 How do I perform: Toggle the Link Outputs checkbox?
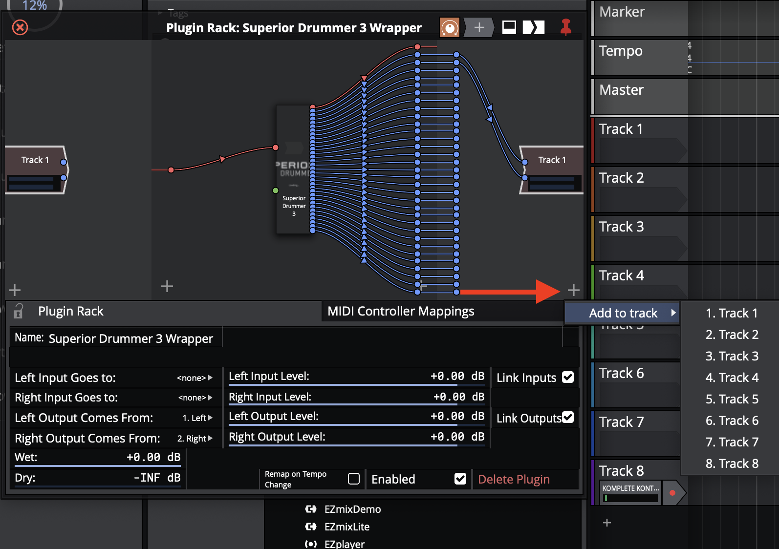568,418
